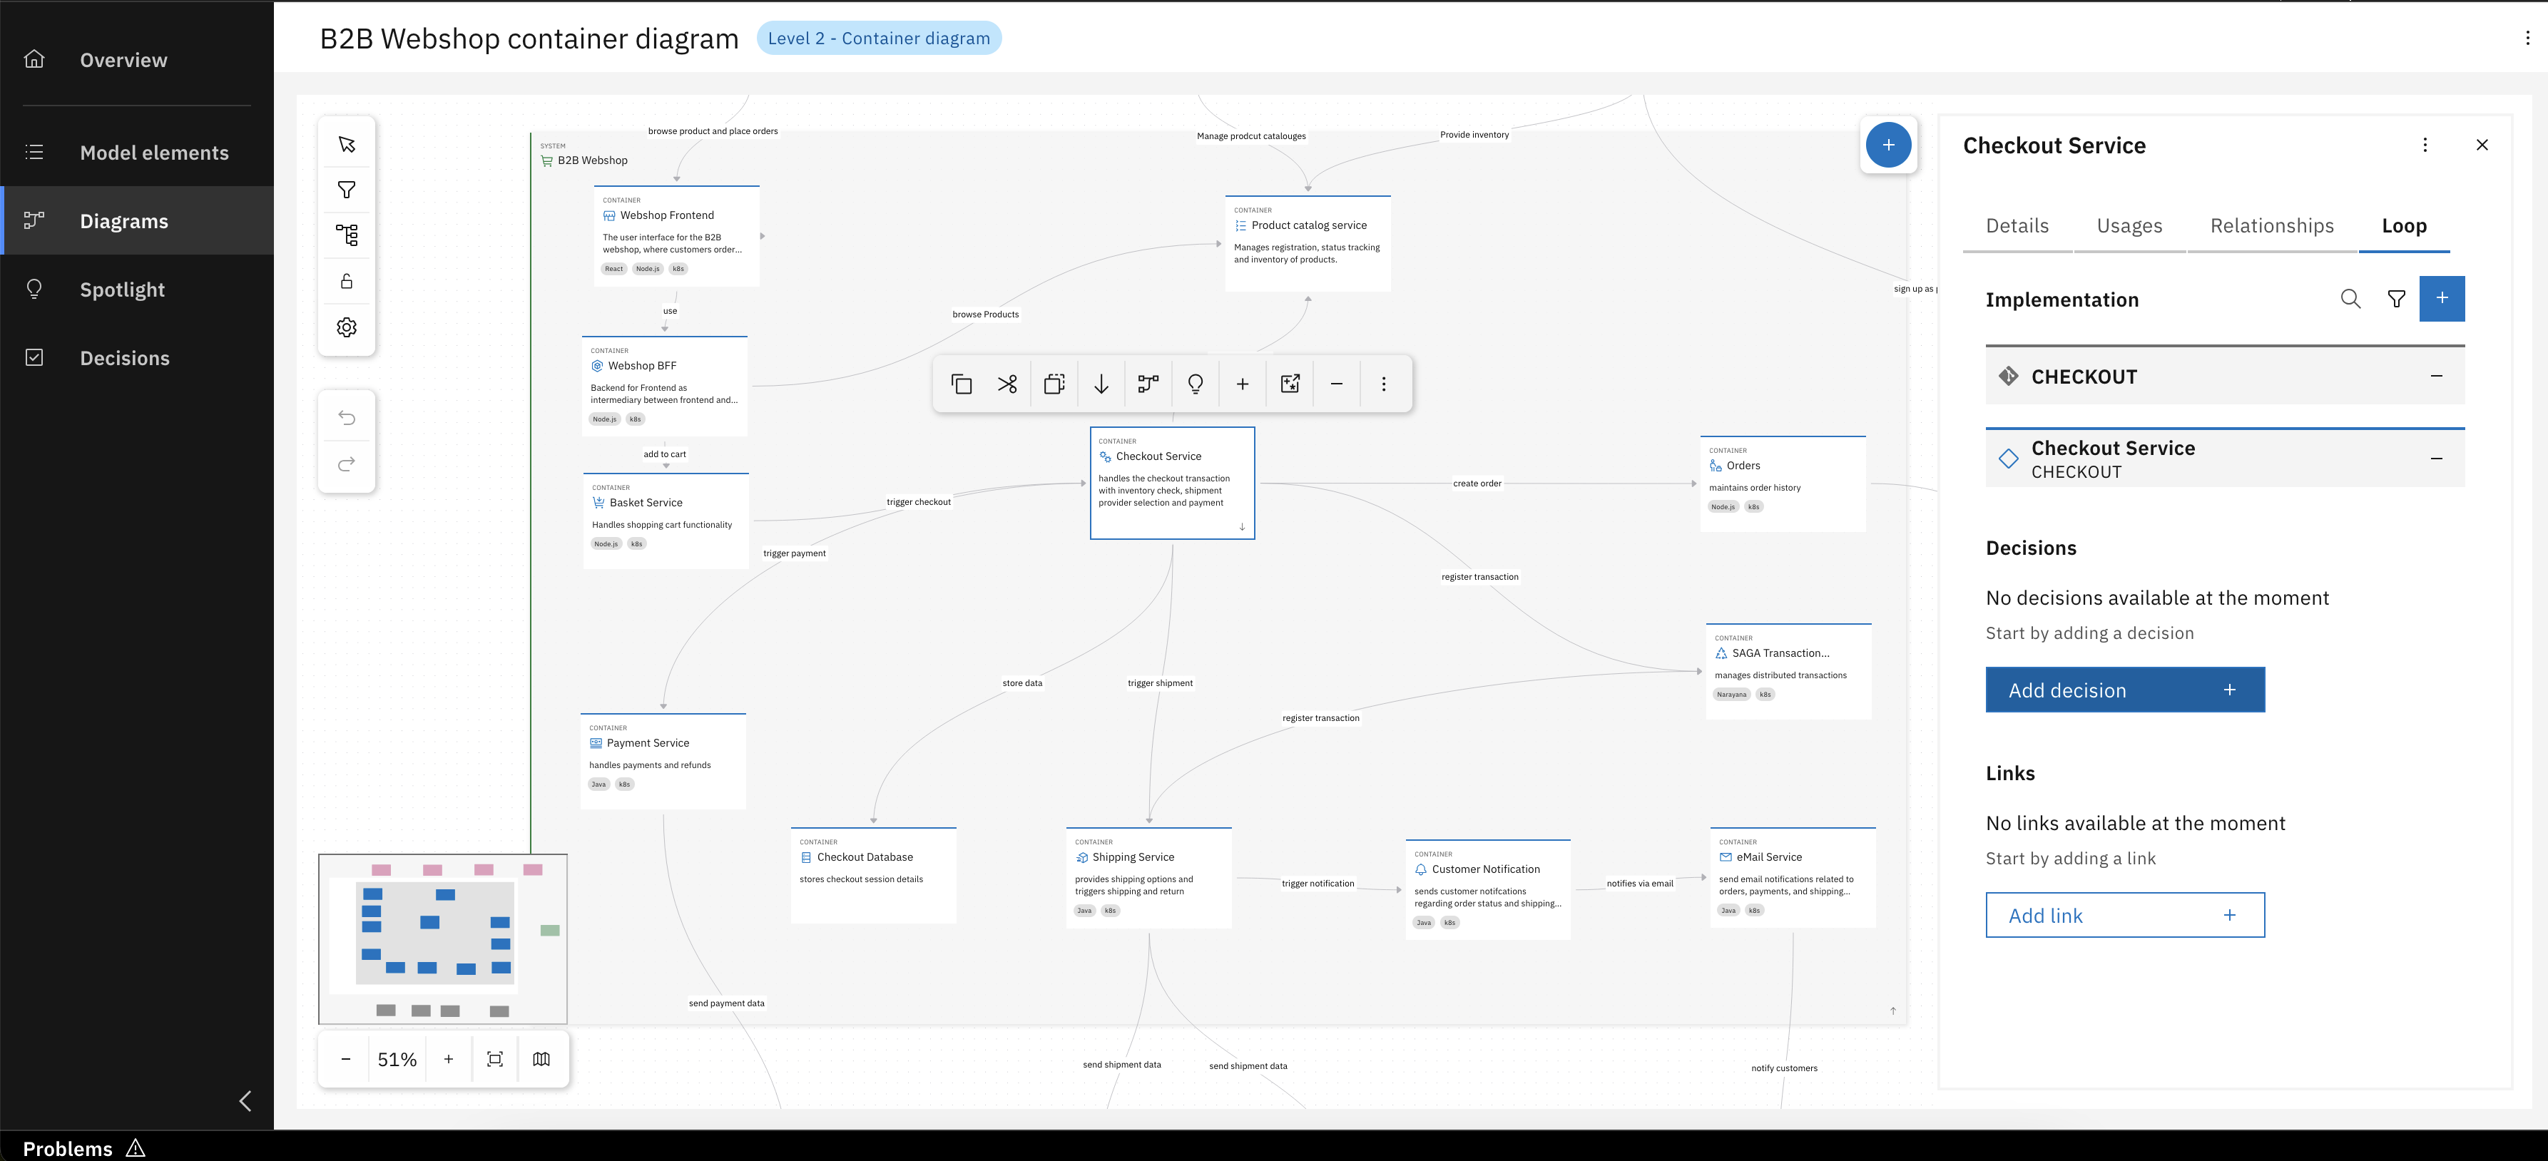The width and height of the screenshot is (2548, 1161).
Task: Select the cursor/select tool on the canvas toolbar
Action: tap(346, 143)
